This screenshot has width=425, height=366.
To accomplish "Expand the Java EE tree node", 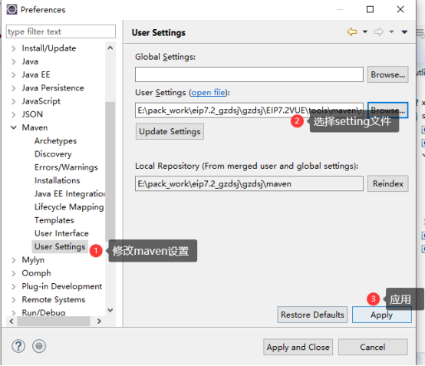I will click(x=14, y=75).
